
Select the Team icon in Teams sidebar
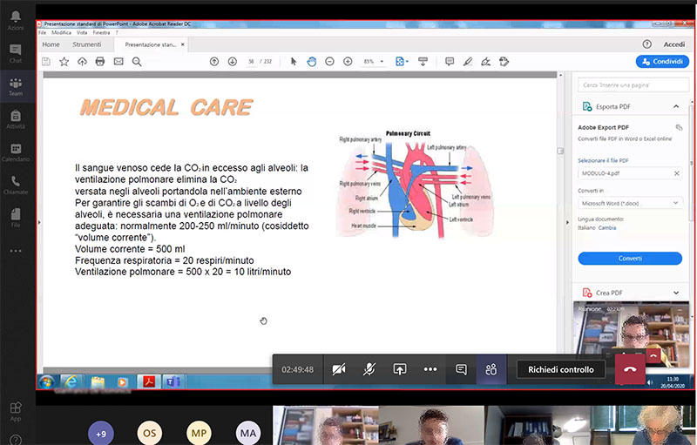(16, 86)
